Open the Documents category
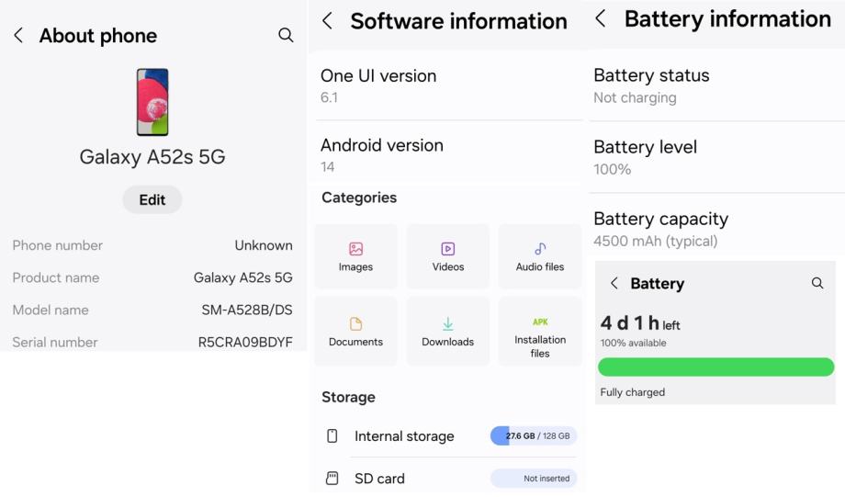This screenshot has width=845, height=497. [355, 332]
